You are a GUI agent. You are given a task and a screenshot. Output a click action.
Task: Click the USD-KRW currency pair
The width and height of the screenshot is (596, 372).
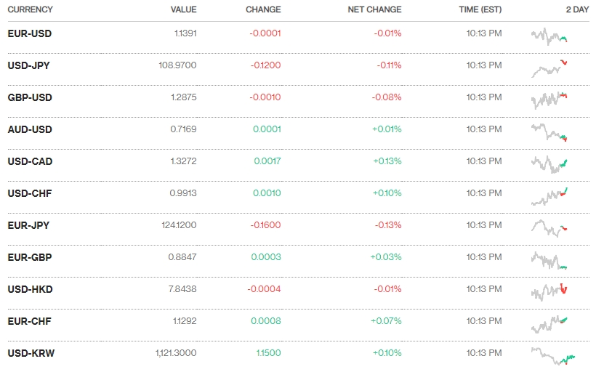31,353
